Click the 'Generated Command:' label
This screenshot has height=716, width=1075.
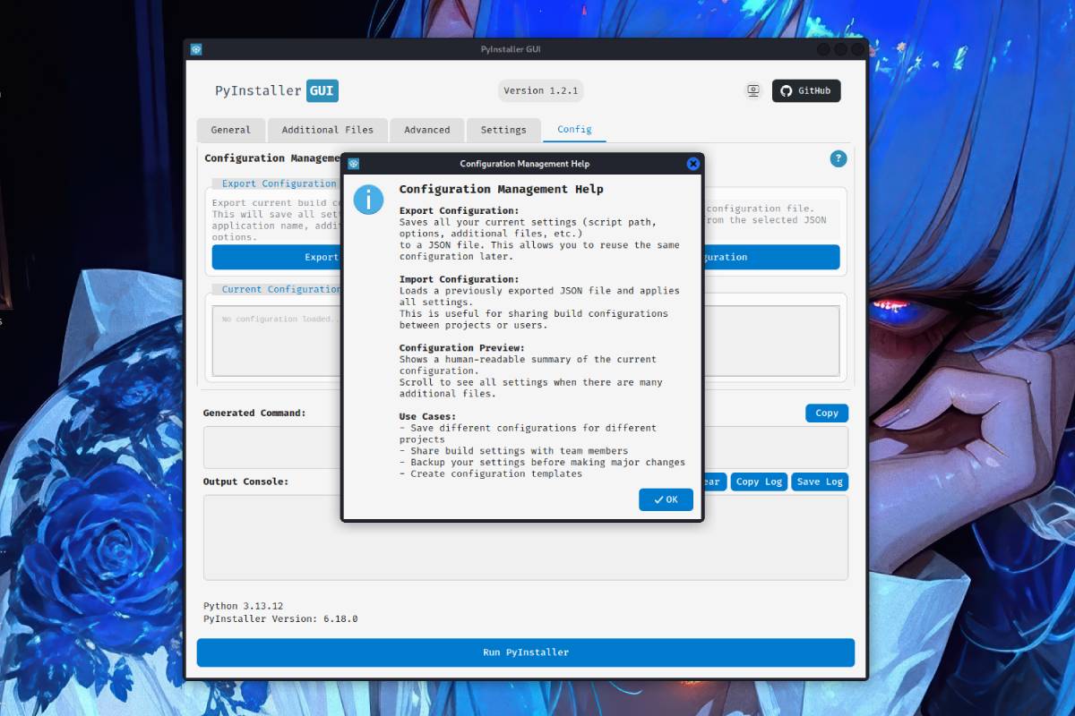[254, 413]
